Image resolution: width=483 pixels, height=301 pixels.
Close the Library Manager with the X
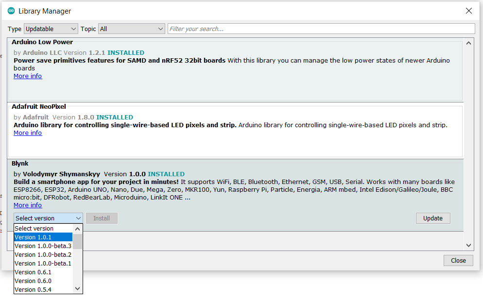coord(469,11)
